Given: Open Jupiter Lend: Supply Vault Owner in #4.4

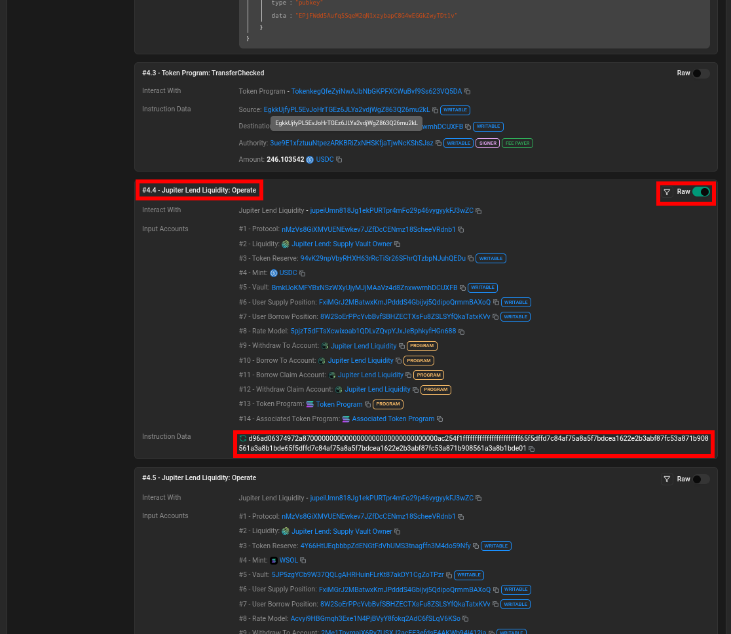Looking at the screenshot, I should pyautogui.click(x=342, y=244).
